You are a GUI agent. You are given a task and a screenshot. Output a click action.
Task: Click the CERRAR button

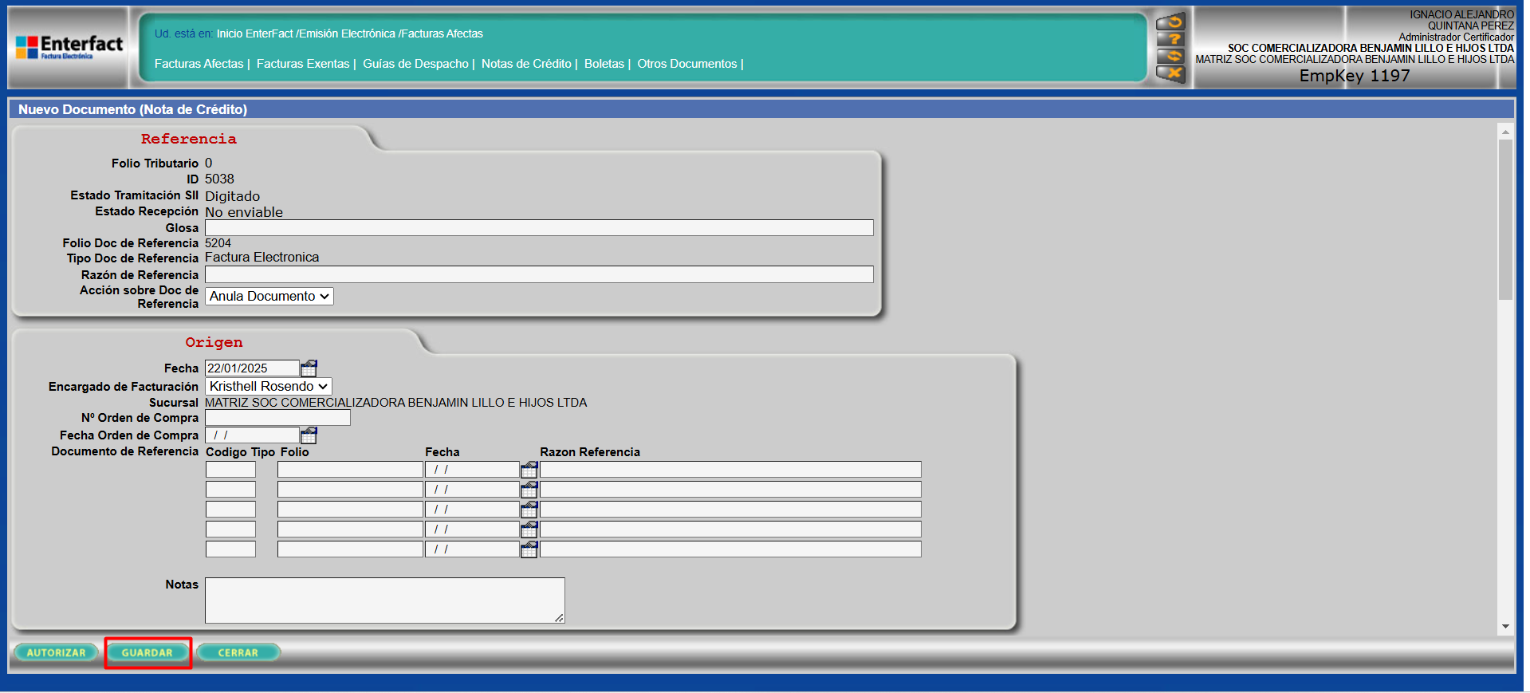point(238,652)
